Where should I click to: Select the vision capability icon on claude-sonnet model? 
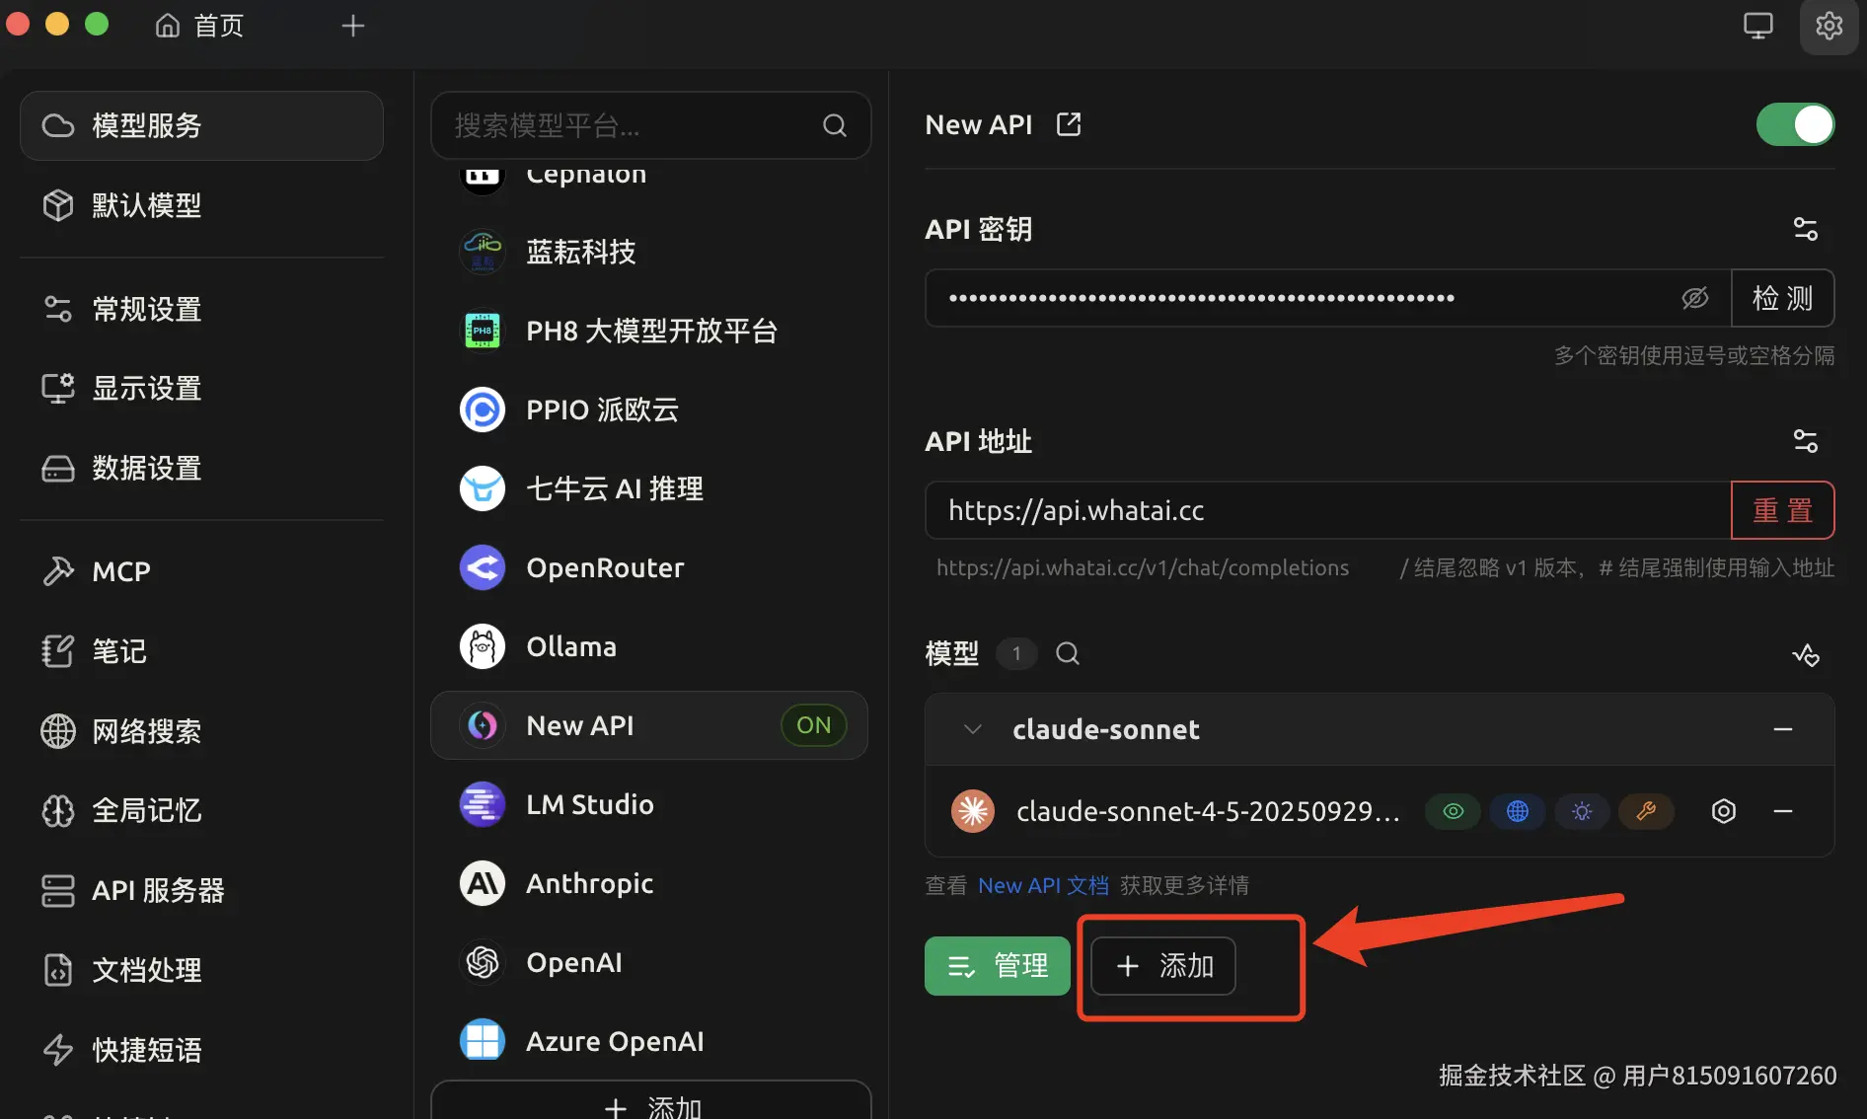pyautogui.click(x=1453, y=811)
